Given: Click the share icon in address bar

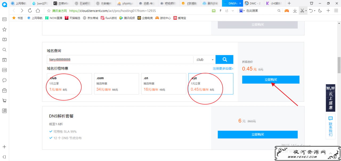Looking at the screenshot, I should point(227,11).
